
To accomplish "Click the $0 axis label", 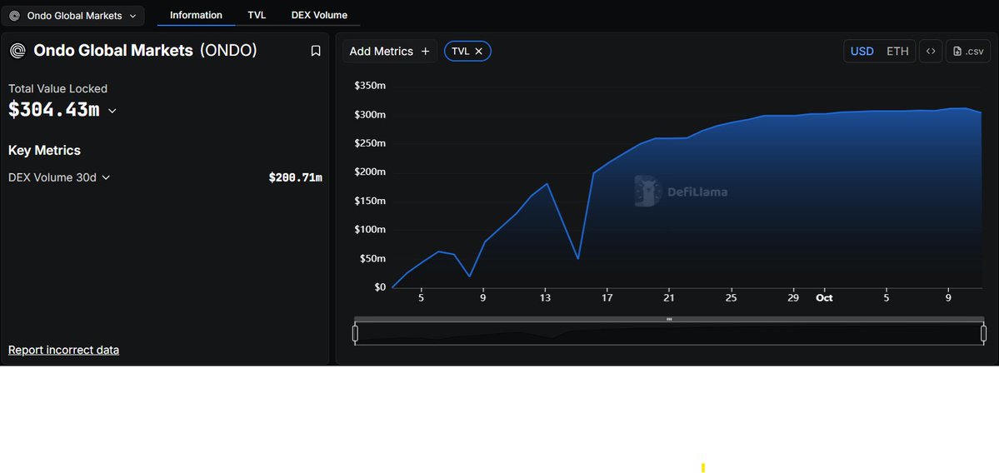I will point(381,287).
